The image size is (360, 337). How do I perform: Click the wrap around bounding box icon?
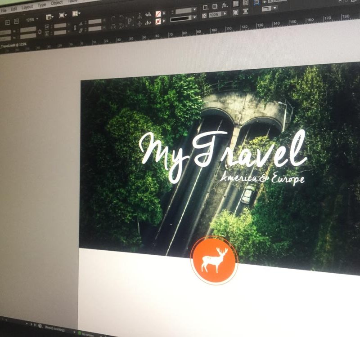pyautogui.click(x=246, y=3)
